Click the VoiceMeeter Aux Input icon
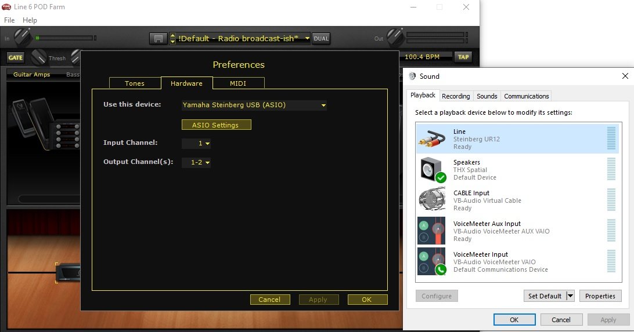The width and height of the screenshot is (634, 332). click(x=431, y=231)
